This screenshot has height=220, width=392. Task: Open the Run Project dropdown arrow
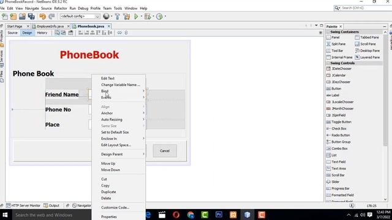pyautogui.click(x=141, y=16)
